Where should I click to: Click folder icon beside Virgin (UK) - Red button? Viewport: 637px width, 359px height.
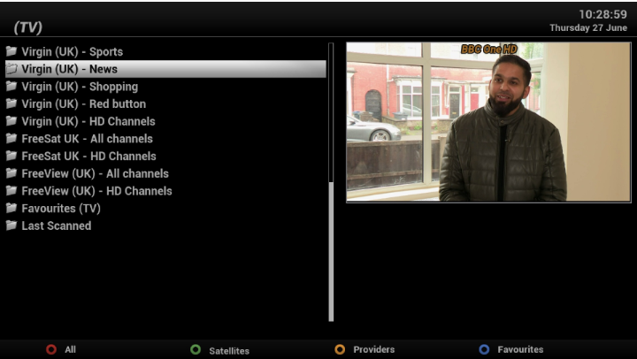pyautogui.click(x=12, y=103)
